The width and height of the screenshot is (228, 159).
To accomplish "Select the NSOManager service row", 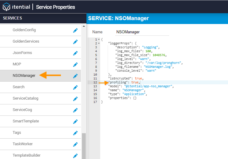I will 40,76.
